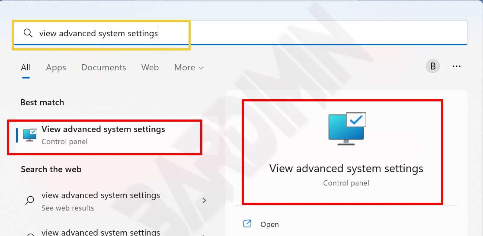The width and height of the screenshot is (483, 236).
Task: Open the B user account avatar
Action: pyautogui.click(x=433, y=66)
